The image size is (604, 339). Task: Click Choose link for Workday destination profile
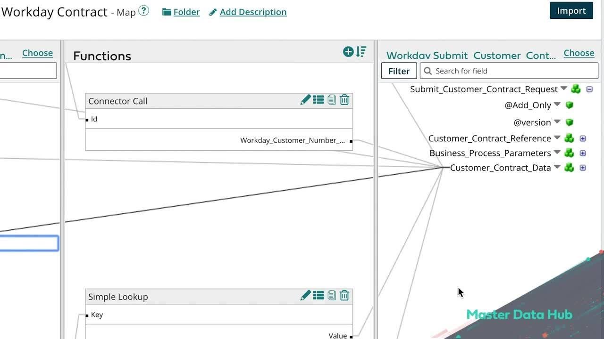579,53
